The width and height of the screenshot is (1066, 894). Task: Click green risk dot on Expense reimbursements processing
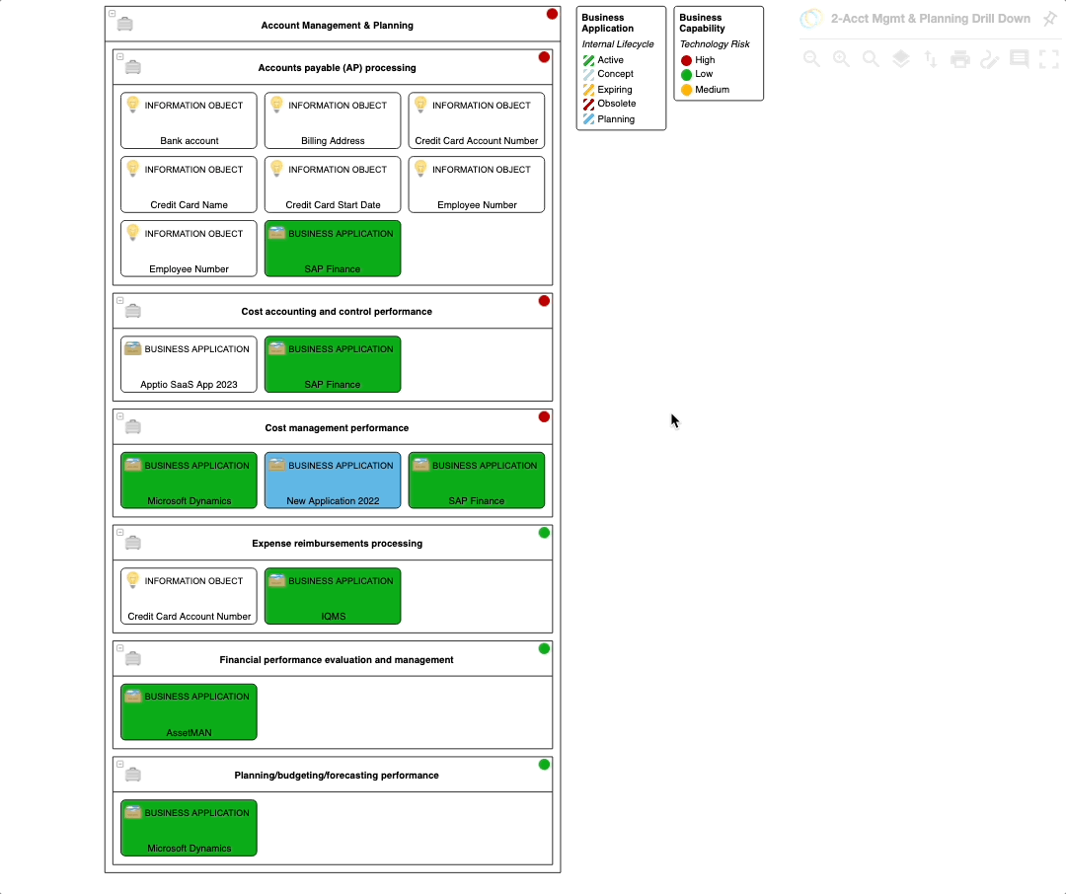click(544, 533)
